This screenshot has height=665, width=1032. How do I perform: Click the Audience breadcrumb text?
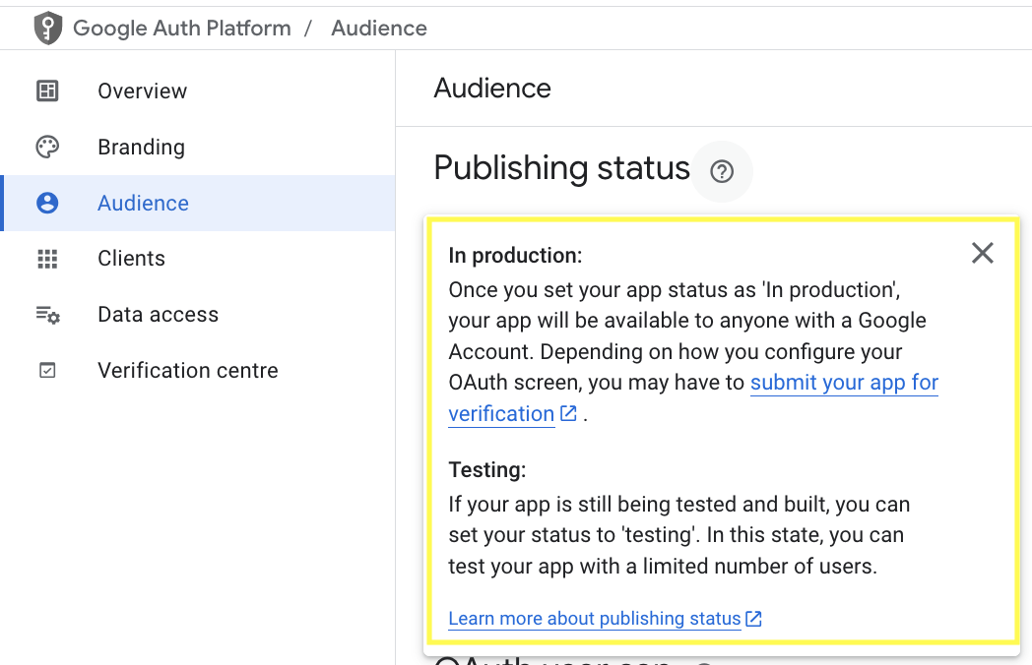click(379, 29)
